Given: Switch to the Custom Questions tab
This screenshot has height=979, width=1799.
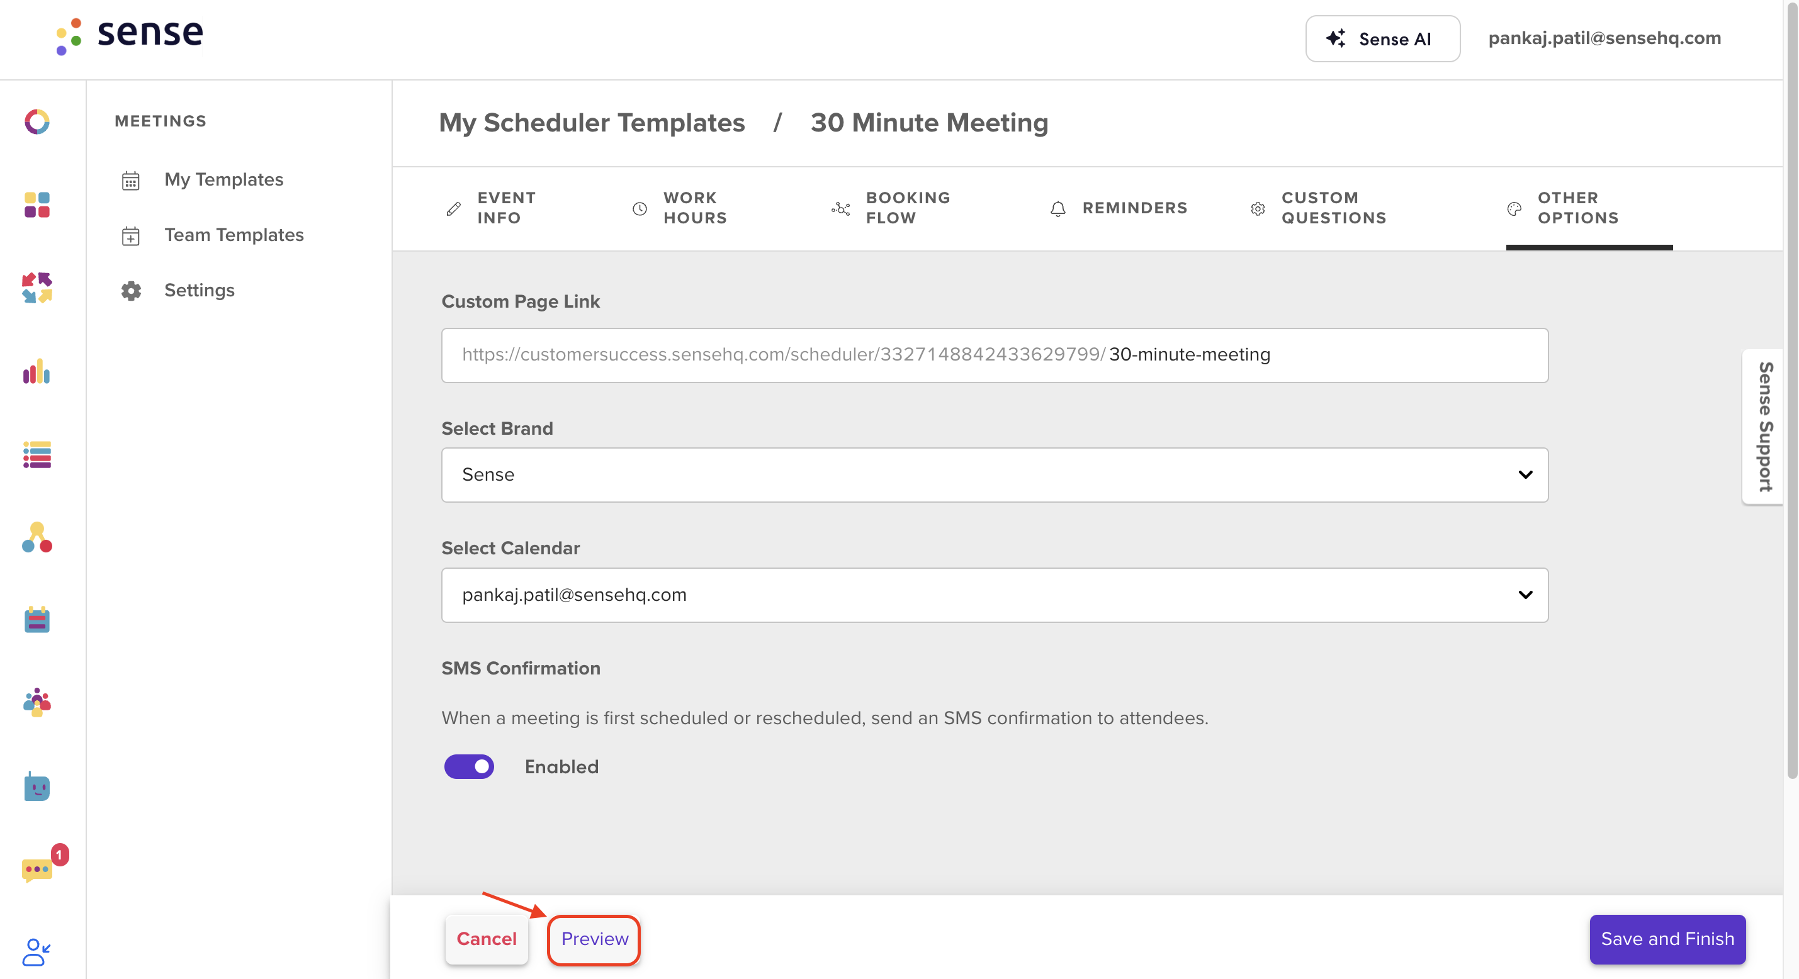Looking at the screenshot, I should click(x=1318, y=208).
